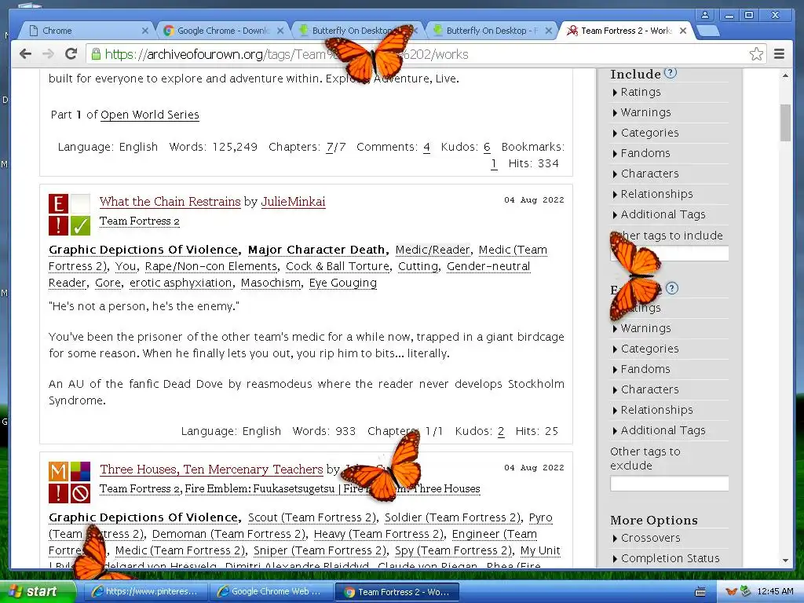Click the page vertical scrollbar thumb

coord(785,122)
